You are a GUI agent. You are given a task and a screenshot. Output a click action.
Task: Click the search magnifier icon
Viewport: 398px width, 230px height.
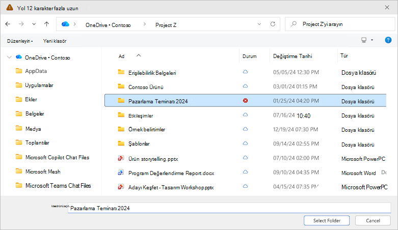pos(294,24)
